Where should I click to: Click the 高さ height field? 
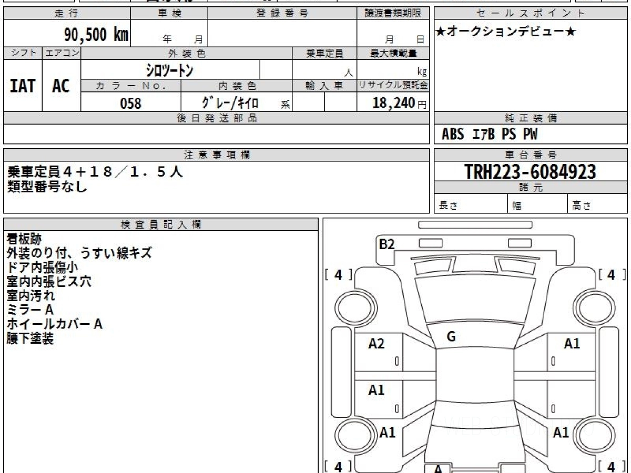pos(597,204)
